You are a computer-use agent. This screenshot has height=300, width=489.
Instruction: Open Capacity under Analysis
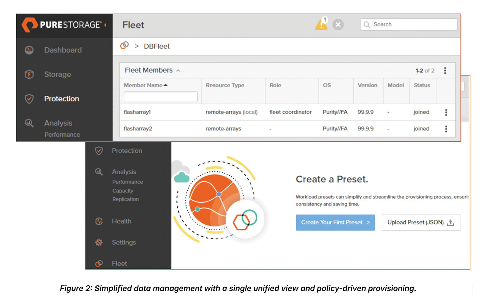(123, 191)
